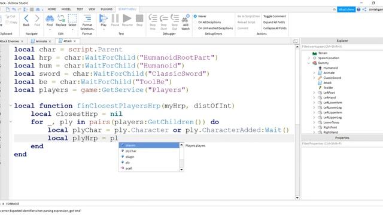Expand the ClassicSword tree node
Screen dimensions: 383x215
[314, 78]
